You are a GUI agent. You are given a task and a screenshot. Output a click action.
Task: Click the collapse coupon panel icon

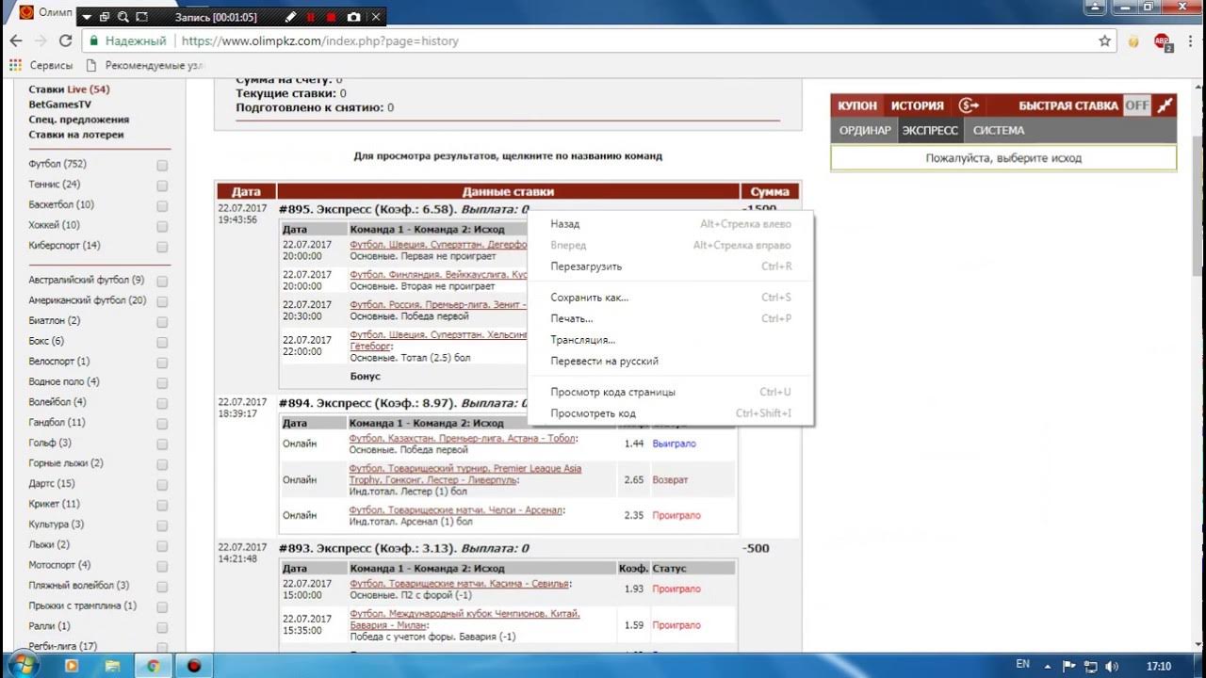coord(1165,105)
